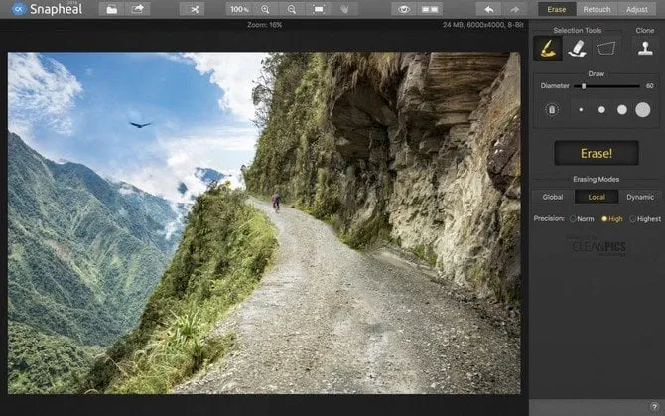Switch to the Retouch tab
Screen dimensions: 665x416
coord(597,9)
